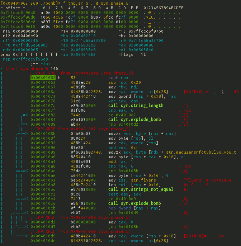Click 'lea rdi, [rsp + 0x10]' instruction
This screenshot has width=241, height=246.
(x=134, y=185)
